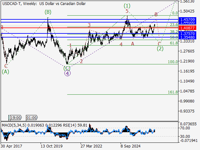200x150 pixels.
Task: Click the 70.00 RSI level label
Action: [185, 128]
